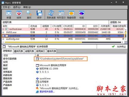The image size is (129, 97).
Task: Click the horizontal scrollbar left arrow
Action: 3,42
